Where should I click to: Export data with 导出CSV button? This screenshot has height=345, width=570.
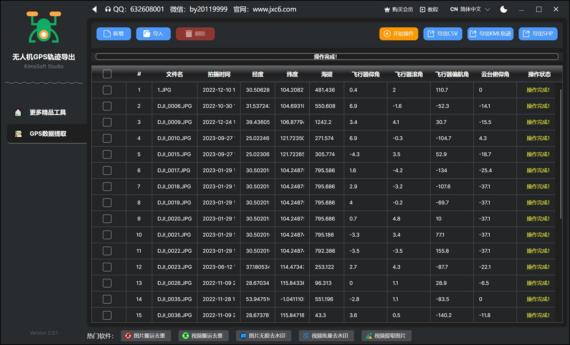click(443, 34)
